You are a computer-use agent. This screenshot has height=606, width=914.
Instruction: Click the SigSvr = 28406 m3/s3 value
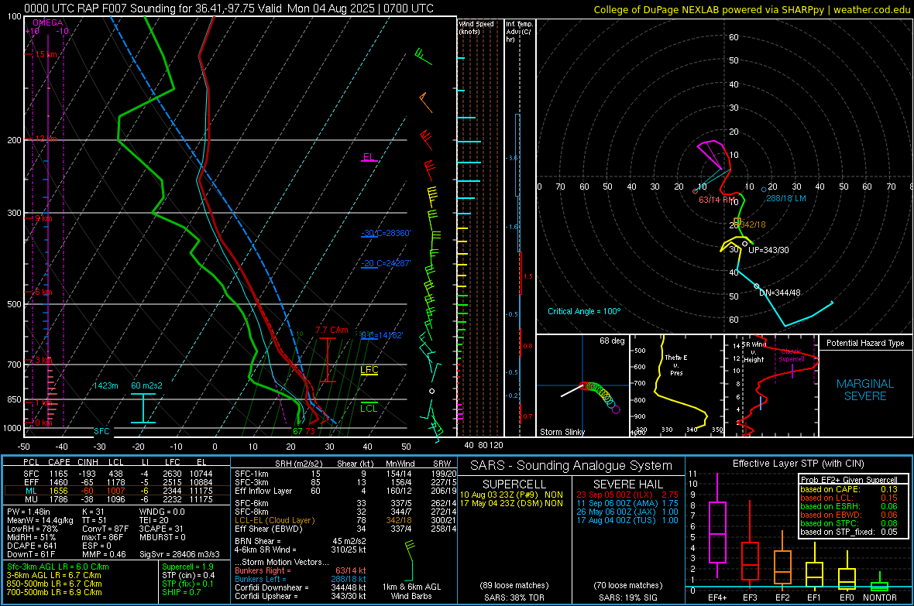[x=180, y=554]
